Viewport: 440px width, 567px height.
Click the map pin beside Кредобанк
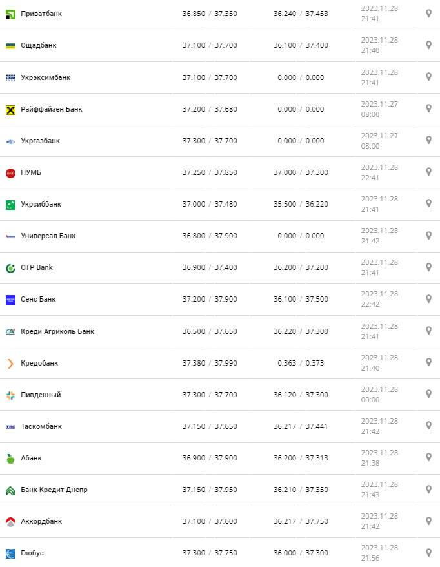click(x=428, y=362)
